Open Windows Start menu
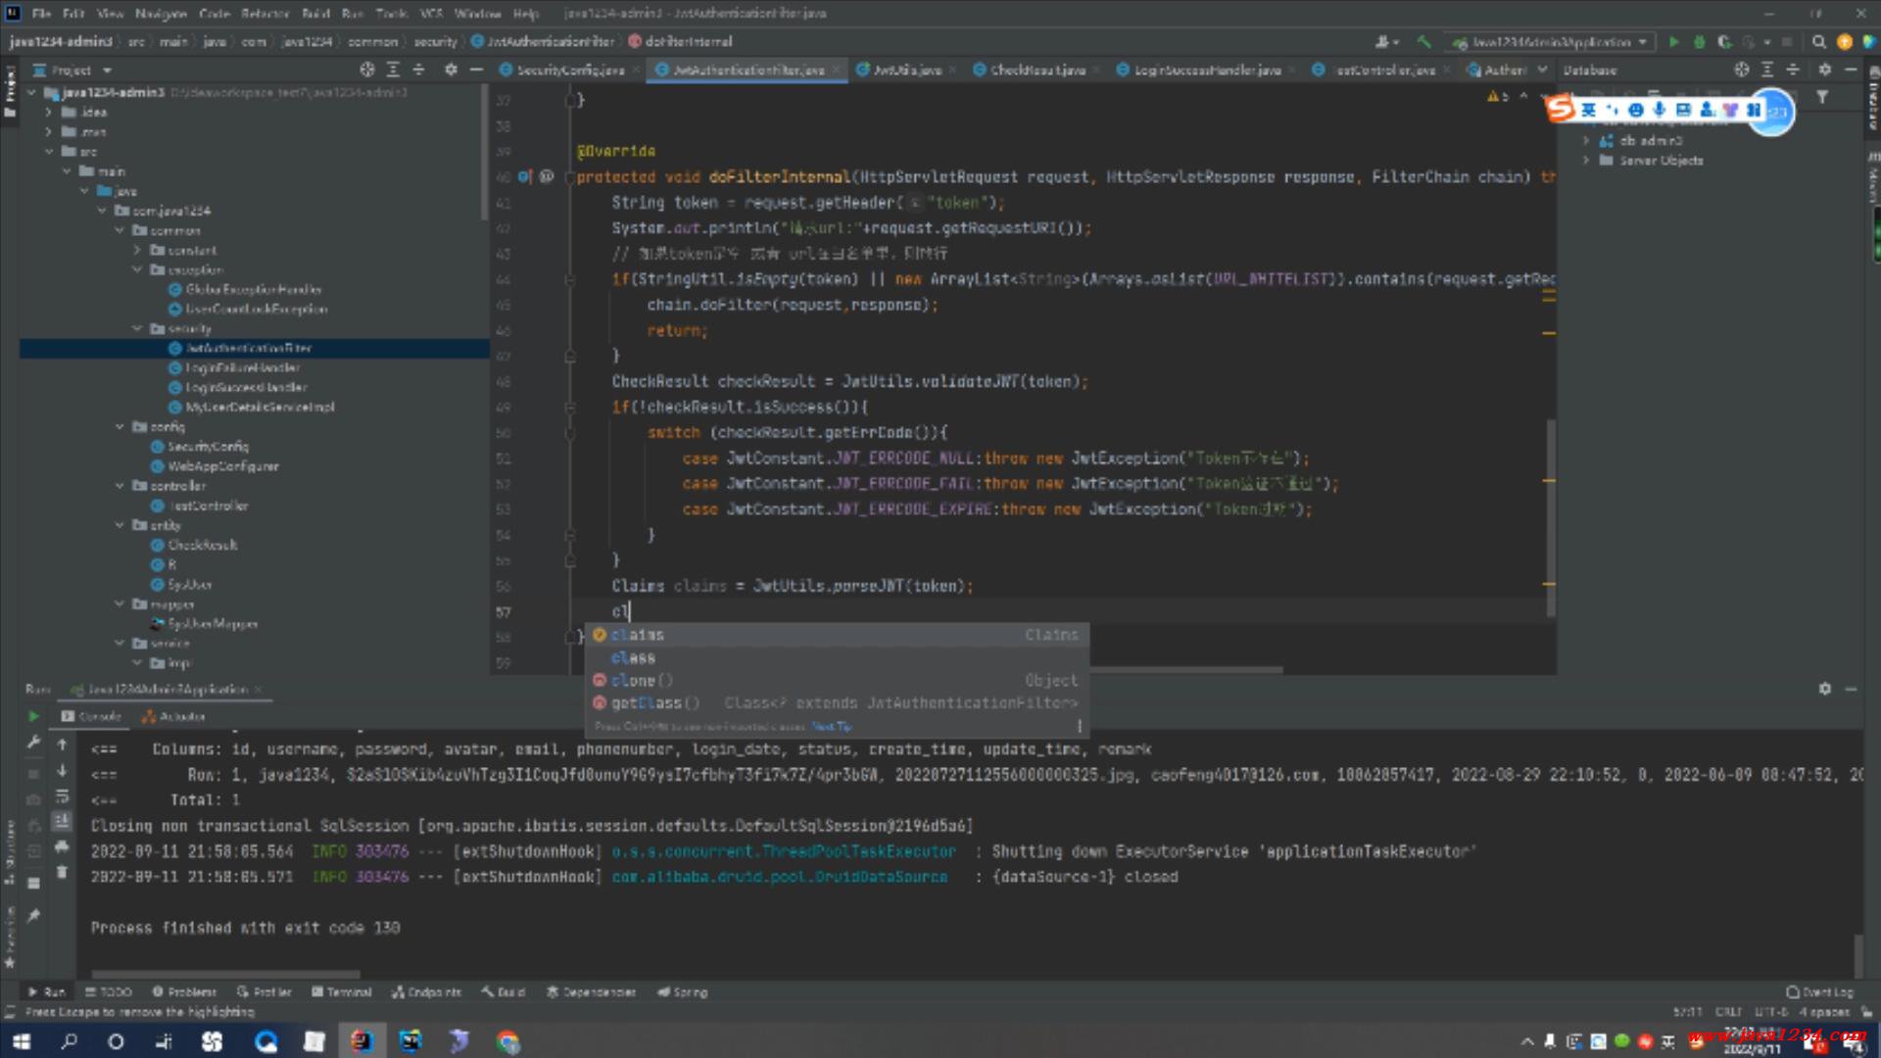 pos(22,1041)
